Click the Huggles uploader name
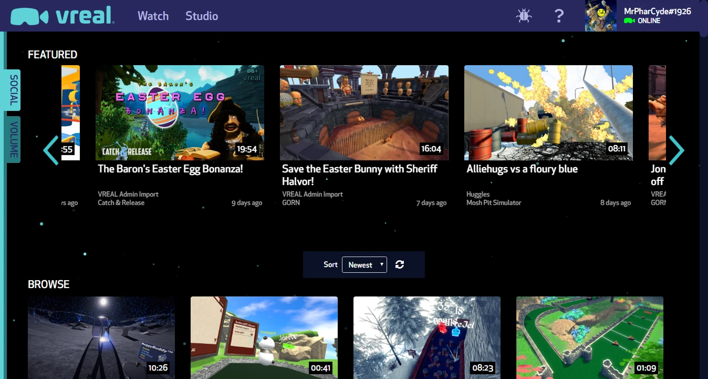Screen dimensions: 708x379 click(478, 194)
